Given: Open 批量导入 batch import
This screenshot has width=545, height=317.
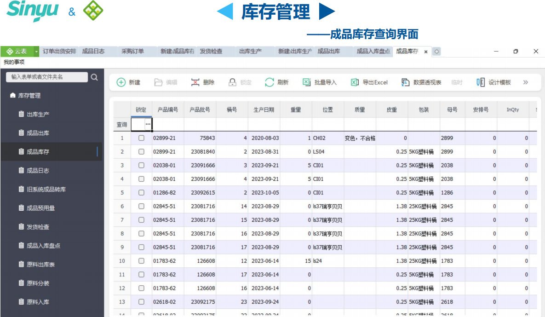Looking at the screenshot, I should [320, 82].
